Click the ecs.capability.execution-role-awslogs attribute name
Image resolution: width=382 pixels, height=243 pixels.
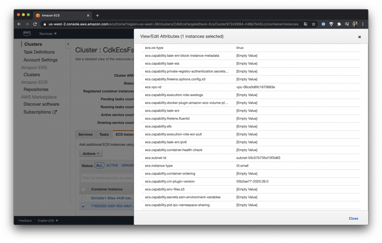174,95
